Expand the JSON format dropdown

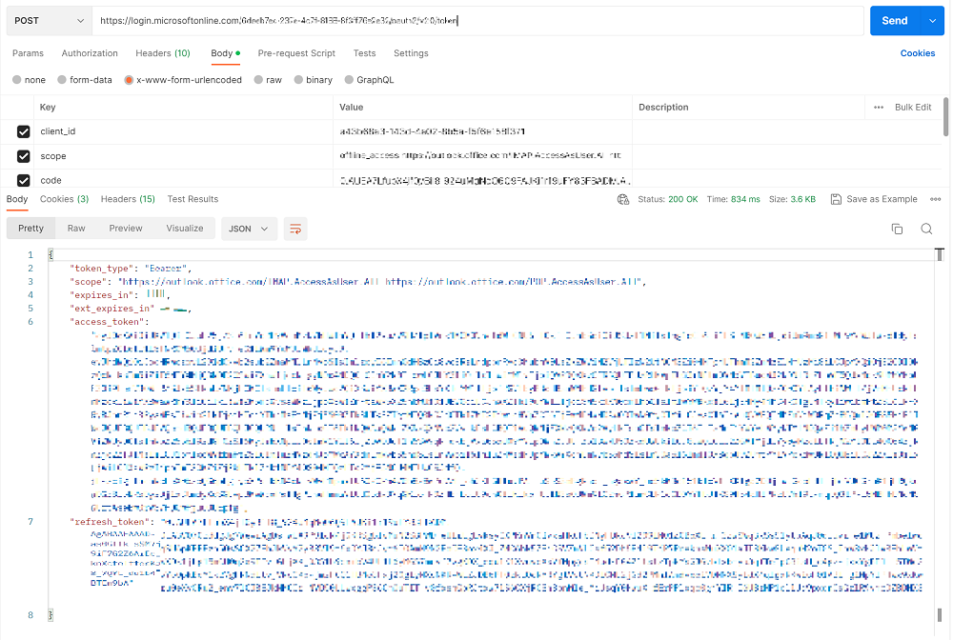pos(250,229)
